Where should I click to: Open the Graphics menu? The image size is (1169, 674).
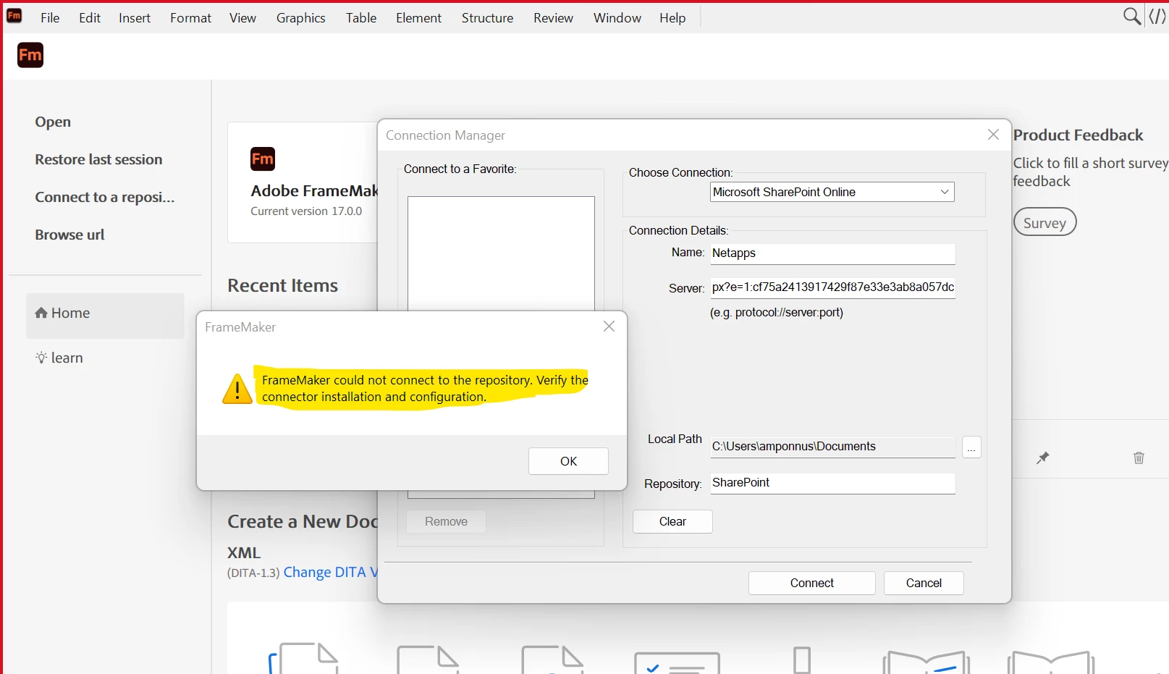point(300,18)
